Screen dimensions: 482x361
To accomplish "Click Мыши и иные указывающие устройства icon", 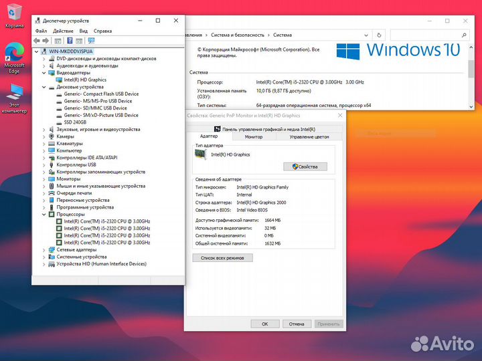I will tap(52, 186).
